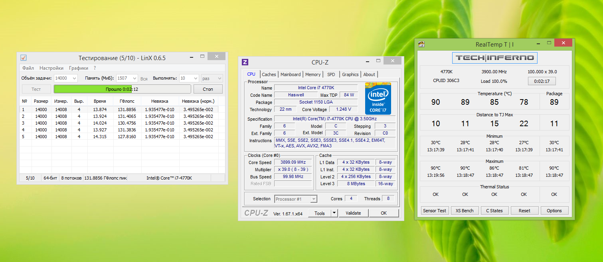Click the Вся memory button in LinX
This screenshot has width=603, height=262.
pos(144,79)
